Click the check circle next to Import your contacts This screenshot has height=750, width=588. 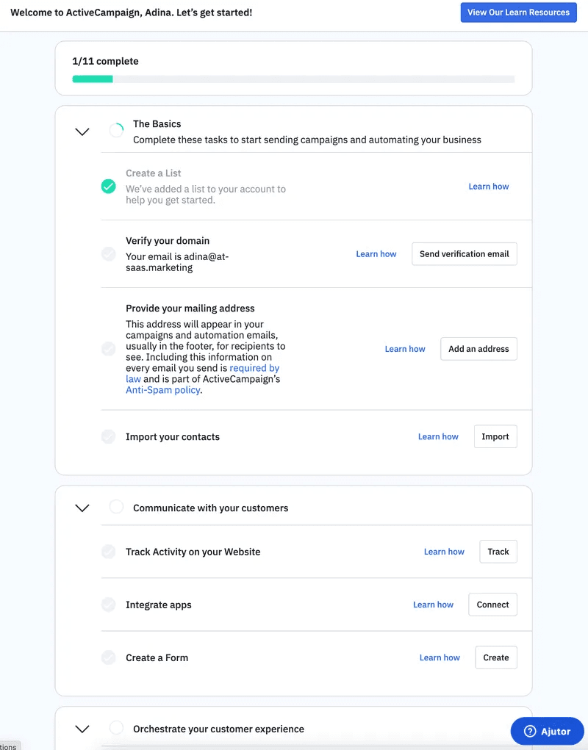(108, 436)
